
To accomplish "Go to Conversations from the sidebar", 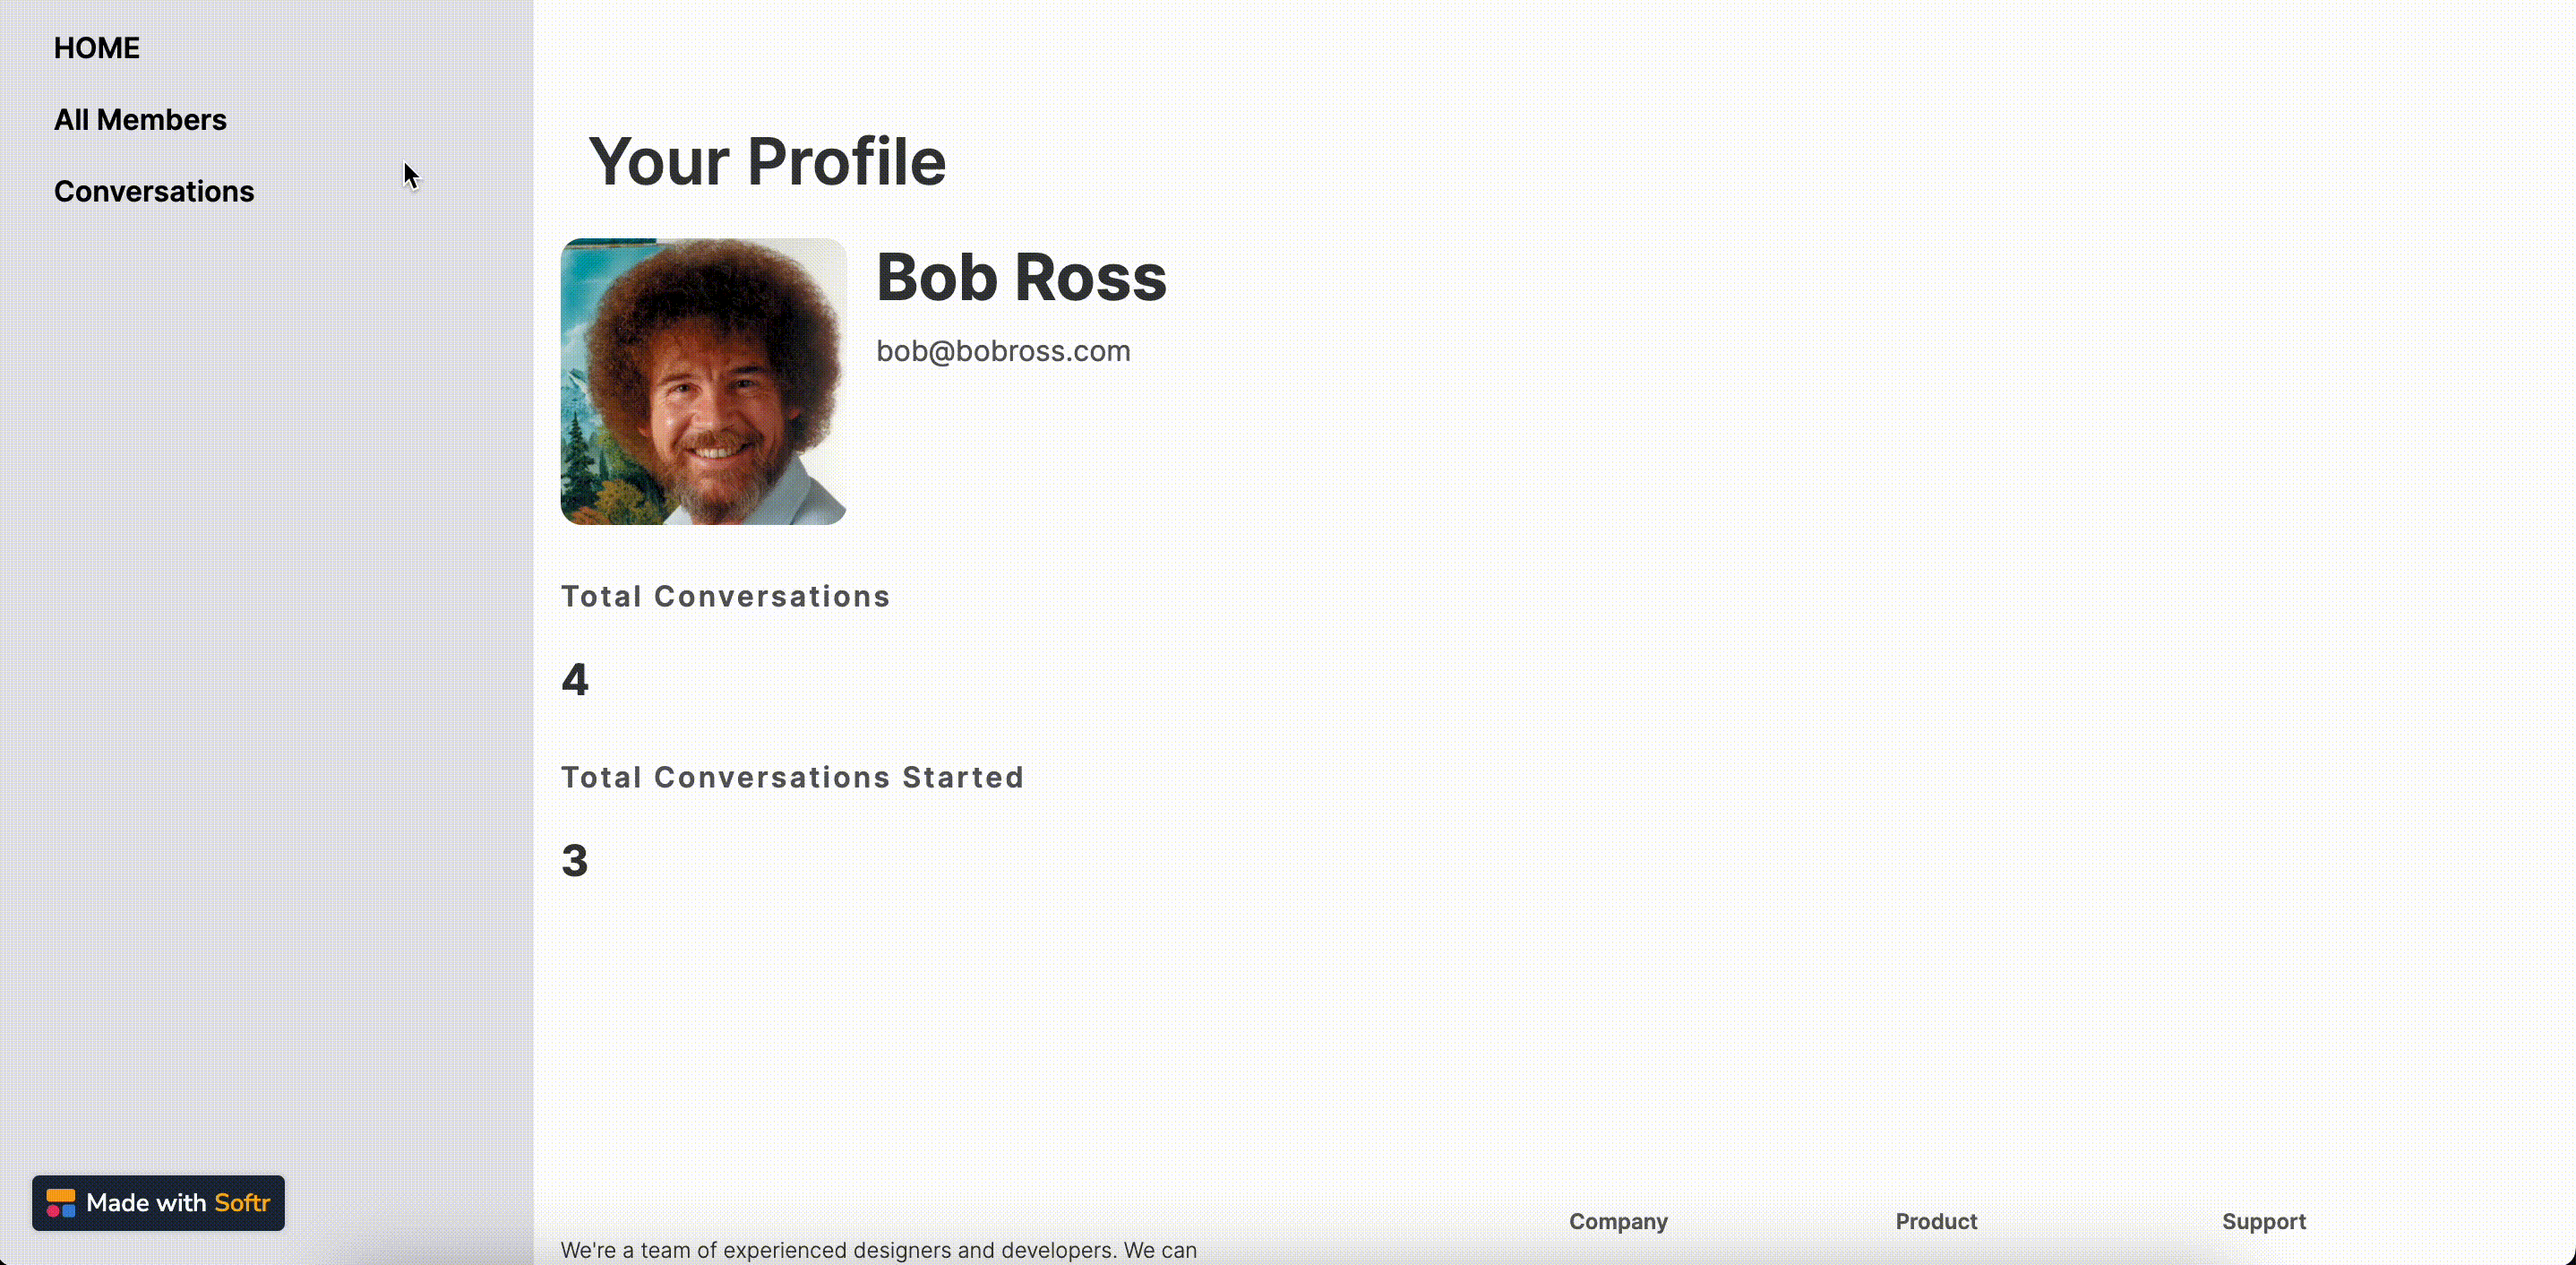I will tap(154, 191).
